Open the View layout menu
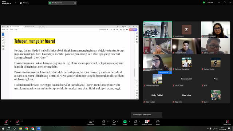The height and width of the screenshot is (131, 233). 210,3
